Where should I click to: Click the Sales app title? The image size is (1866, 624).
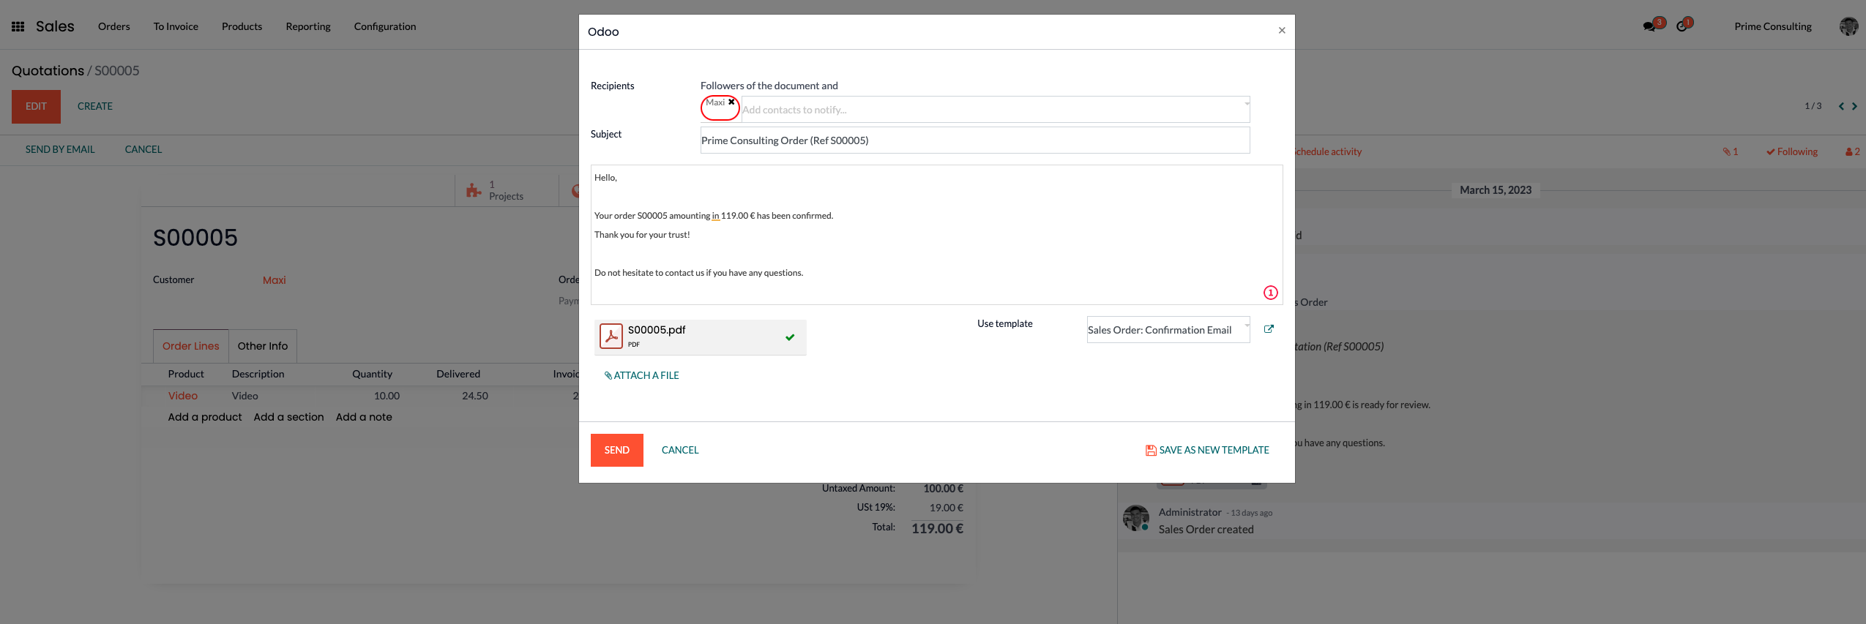point(55,26)
